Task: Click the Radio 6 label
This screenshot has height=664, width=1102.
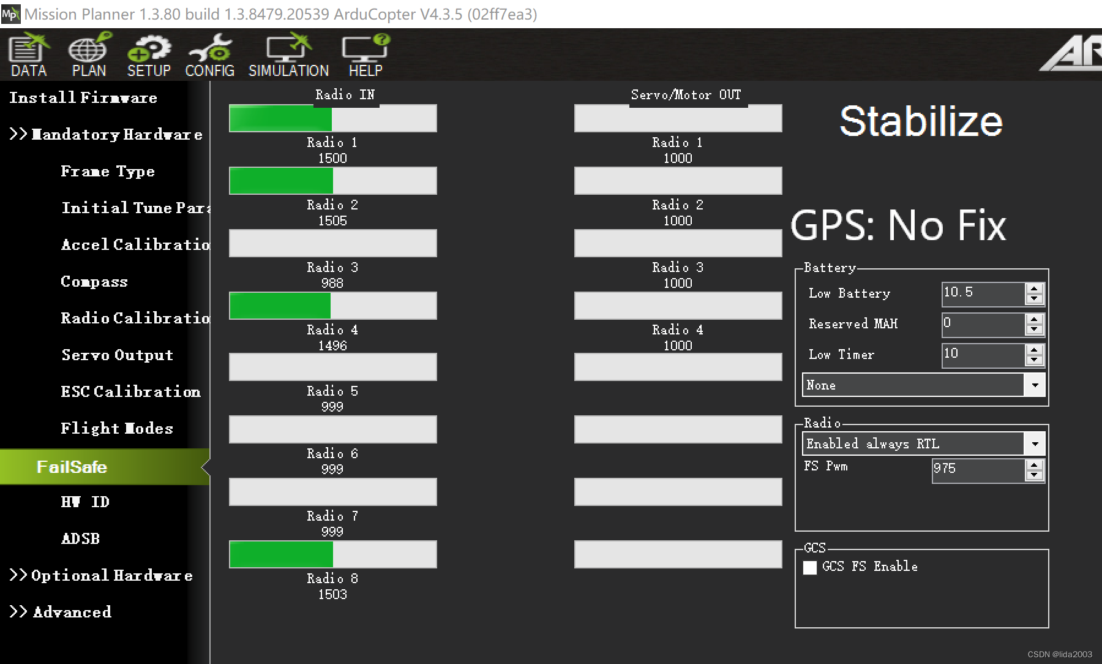Action: tap(332, 453)
